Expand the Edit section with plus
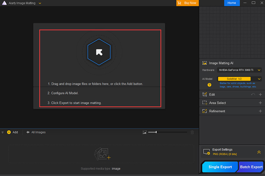The width and height of the screenshot is (265, 176). [x=260, y=94]
